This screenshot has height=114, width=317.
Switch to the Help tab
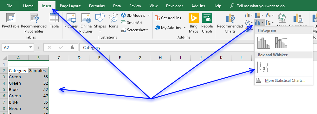point(217,6)
